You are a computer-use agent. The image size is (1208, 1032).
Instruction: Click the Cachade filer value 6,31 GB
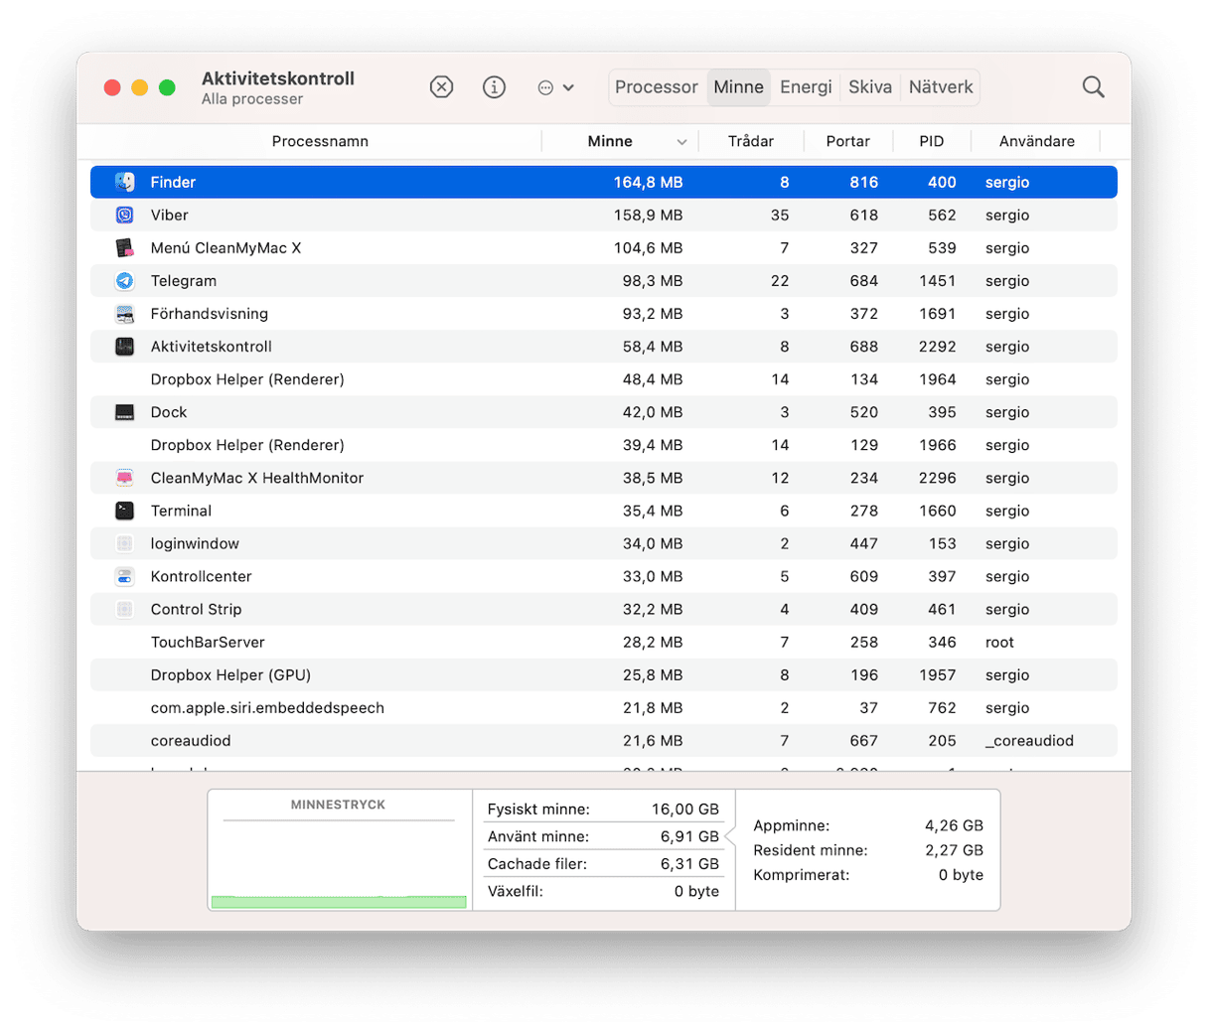[x=689, y=863]
